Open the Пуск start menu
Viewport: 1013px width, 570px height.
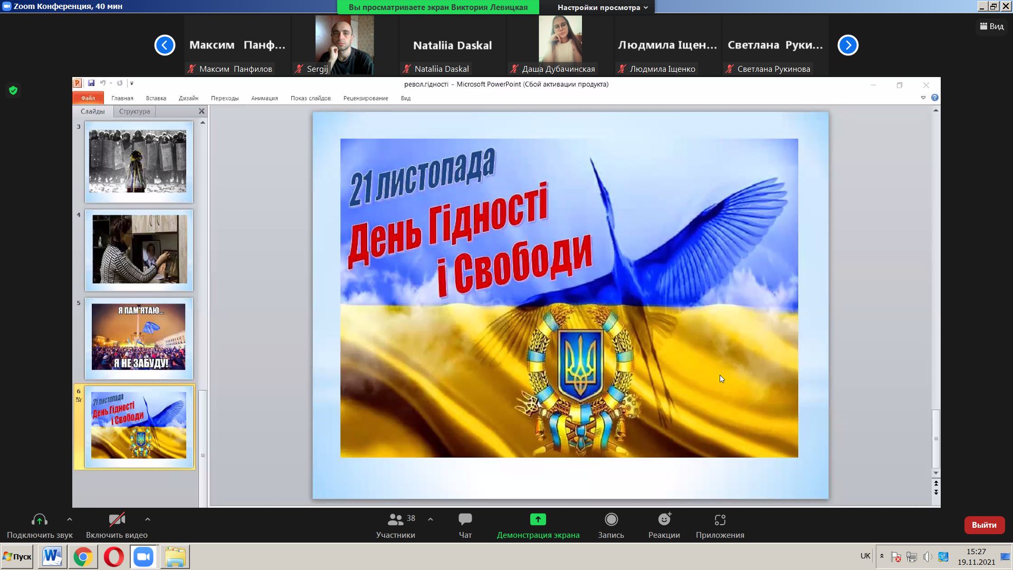(17, 557)
